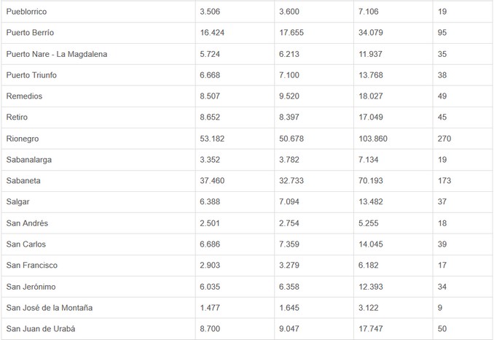The image size is (494, 340).
Task: Click the San Jerónimo total 12.393
Action: [371, 287]
